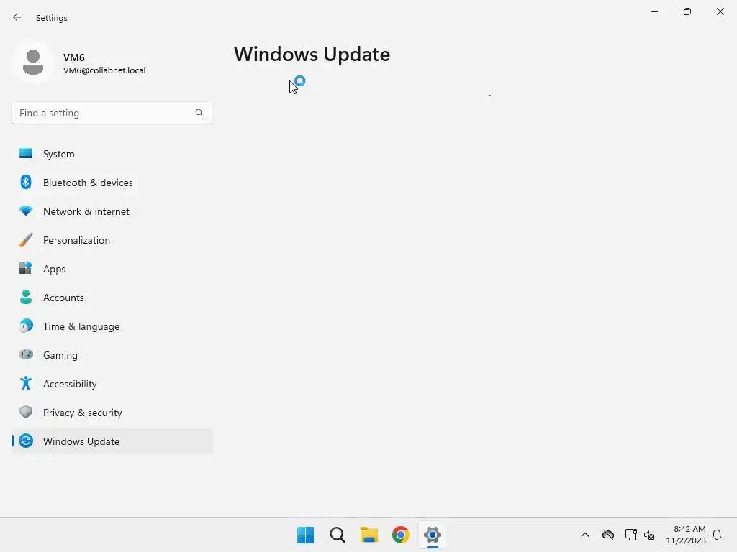Viewport: 737px width, 552px height.
Task: Click the Time & language globe icon
Action: [x=26, y=326]
